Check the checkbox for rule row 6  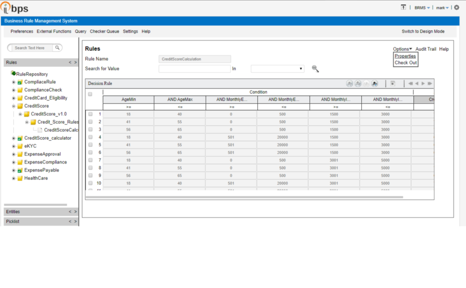tap(91, 153)
